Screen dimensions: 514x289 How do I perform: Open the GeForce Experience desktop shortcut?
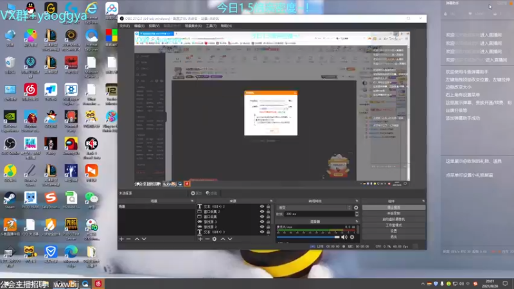(10, 121)
